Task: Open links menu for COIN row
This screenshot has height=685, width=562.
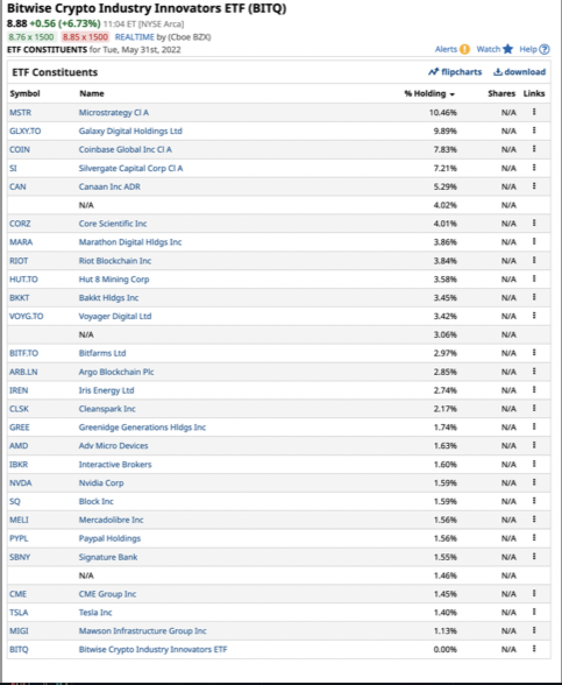Action: coord(534,149)
